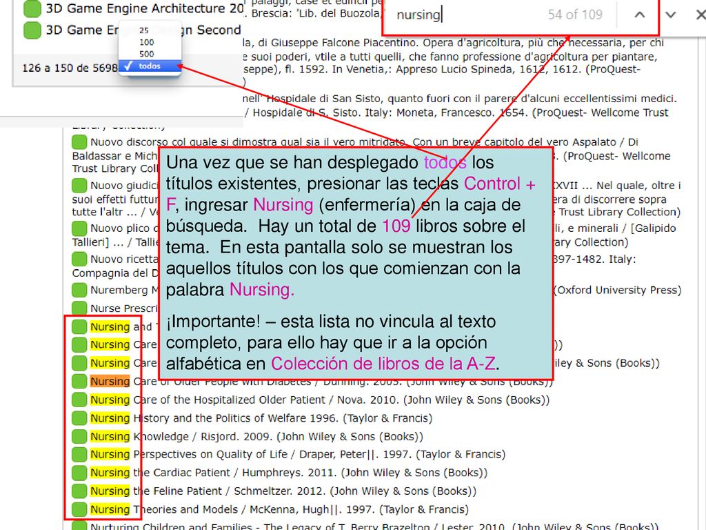
Task: Click green icon beside Nursing Care of Older People
Action: click(x=79, y=381)
